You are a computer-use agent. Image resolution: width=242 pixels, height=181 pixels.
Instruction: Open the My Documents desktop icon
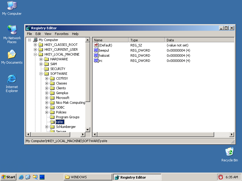pos(12,57)
